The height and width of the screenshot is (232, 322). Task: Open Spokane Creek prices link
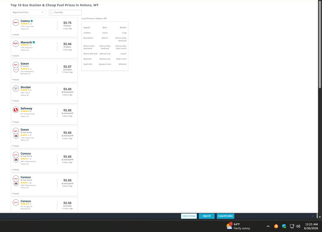[105, 64]
